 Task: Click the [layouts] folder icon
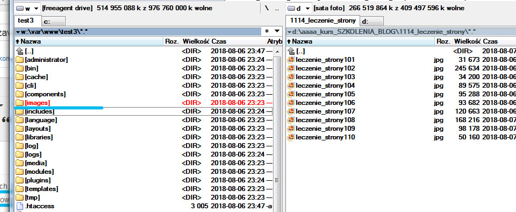click(20, 129)
